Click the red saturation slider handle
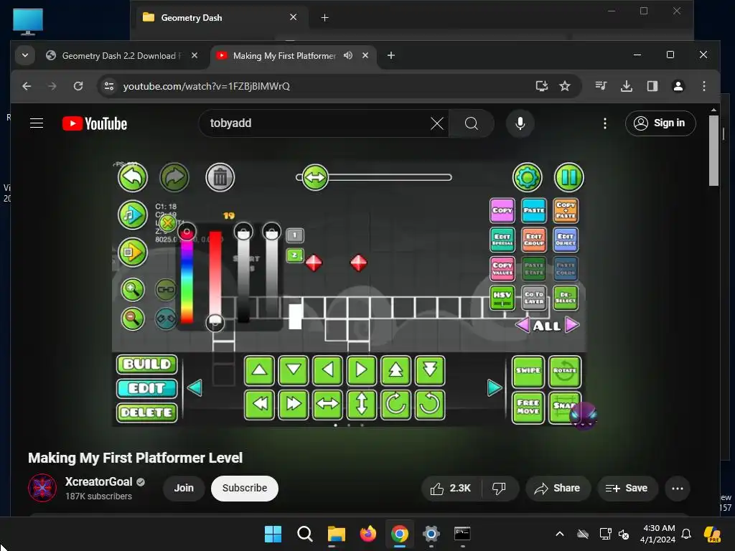 click(215, 322)
